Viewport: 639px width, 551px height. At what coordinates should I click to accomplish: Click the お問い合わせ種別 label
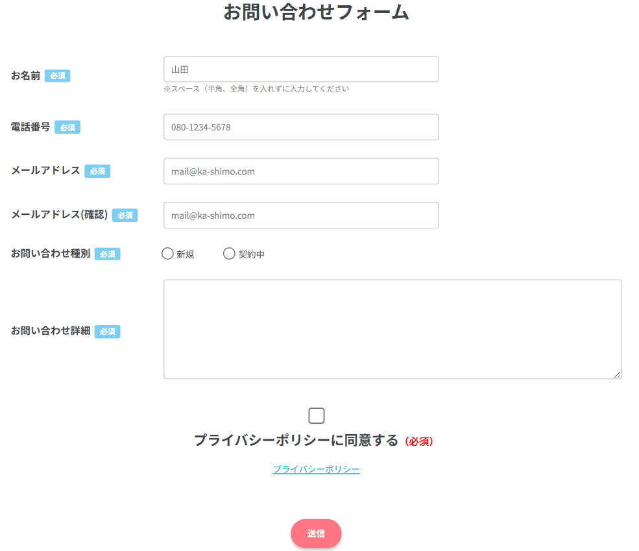pos(51,254)
